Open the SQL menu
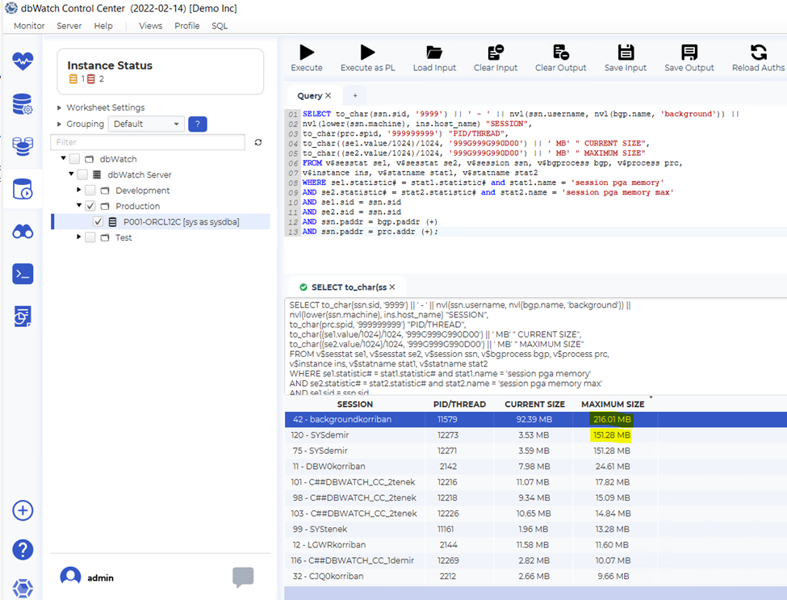The image size is (787, 600). (220, 26)
